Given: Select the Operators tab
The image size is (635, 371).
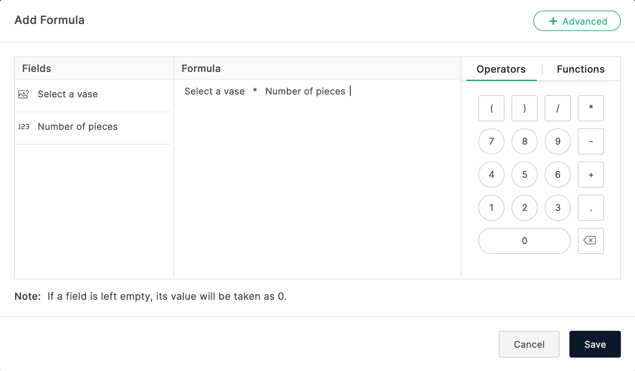Looking at the screenshot, I should [501, 69].
